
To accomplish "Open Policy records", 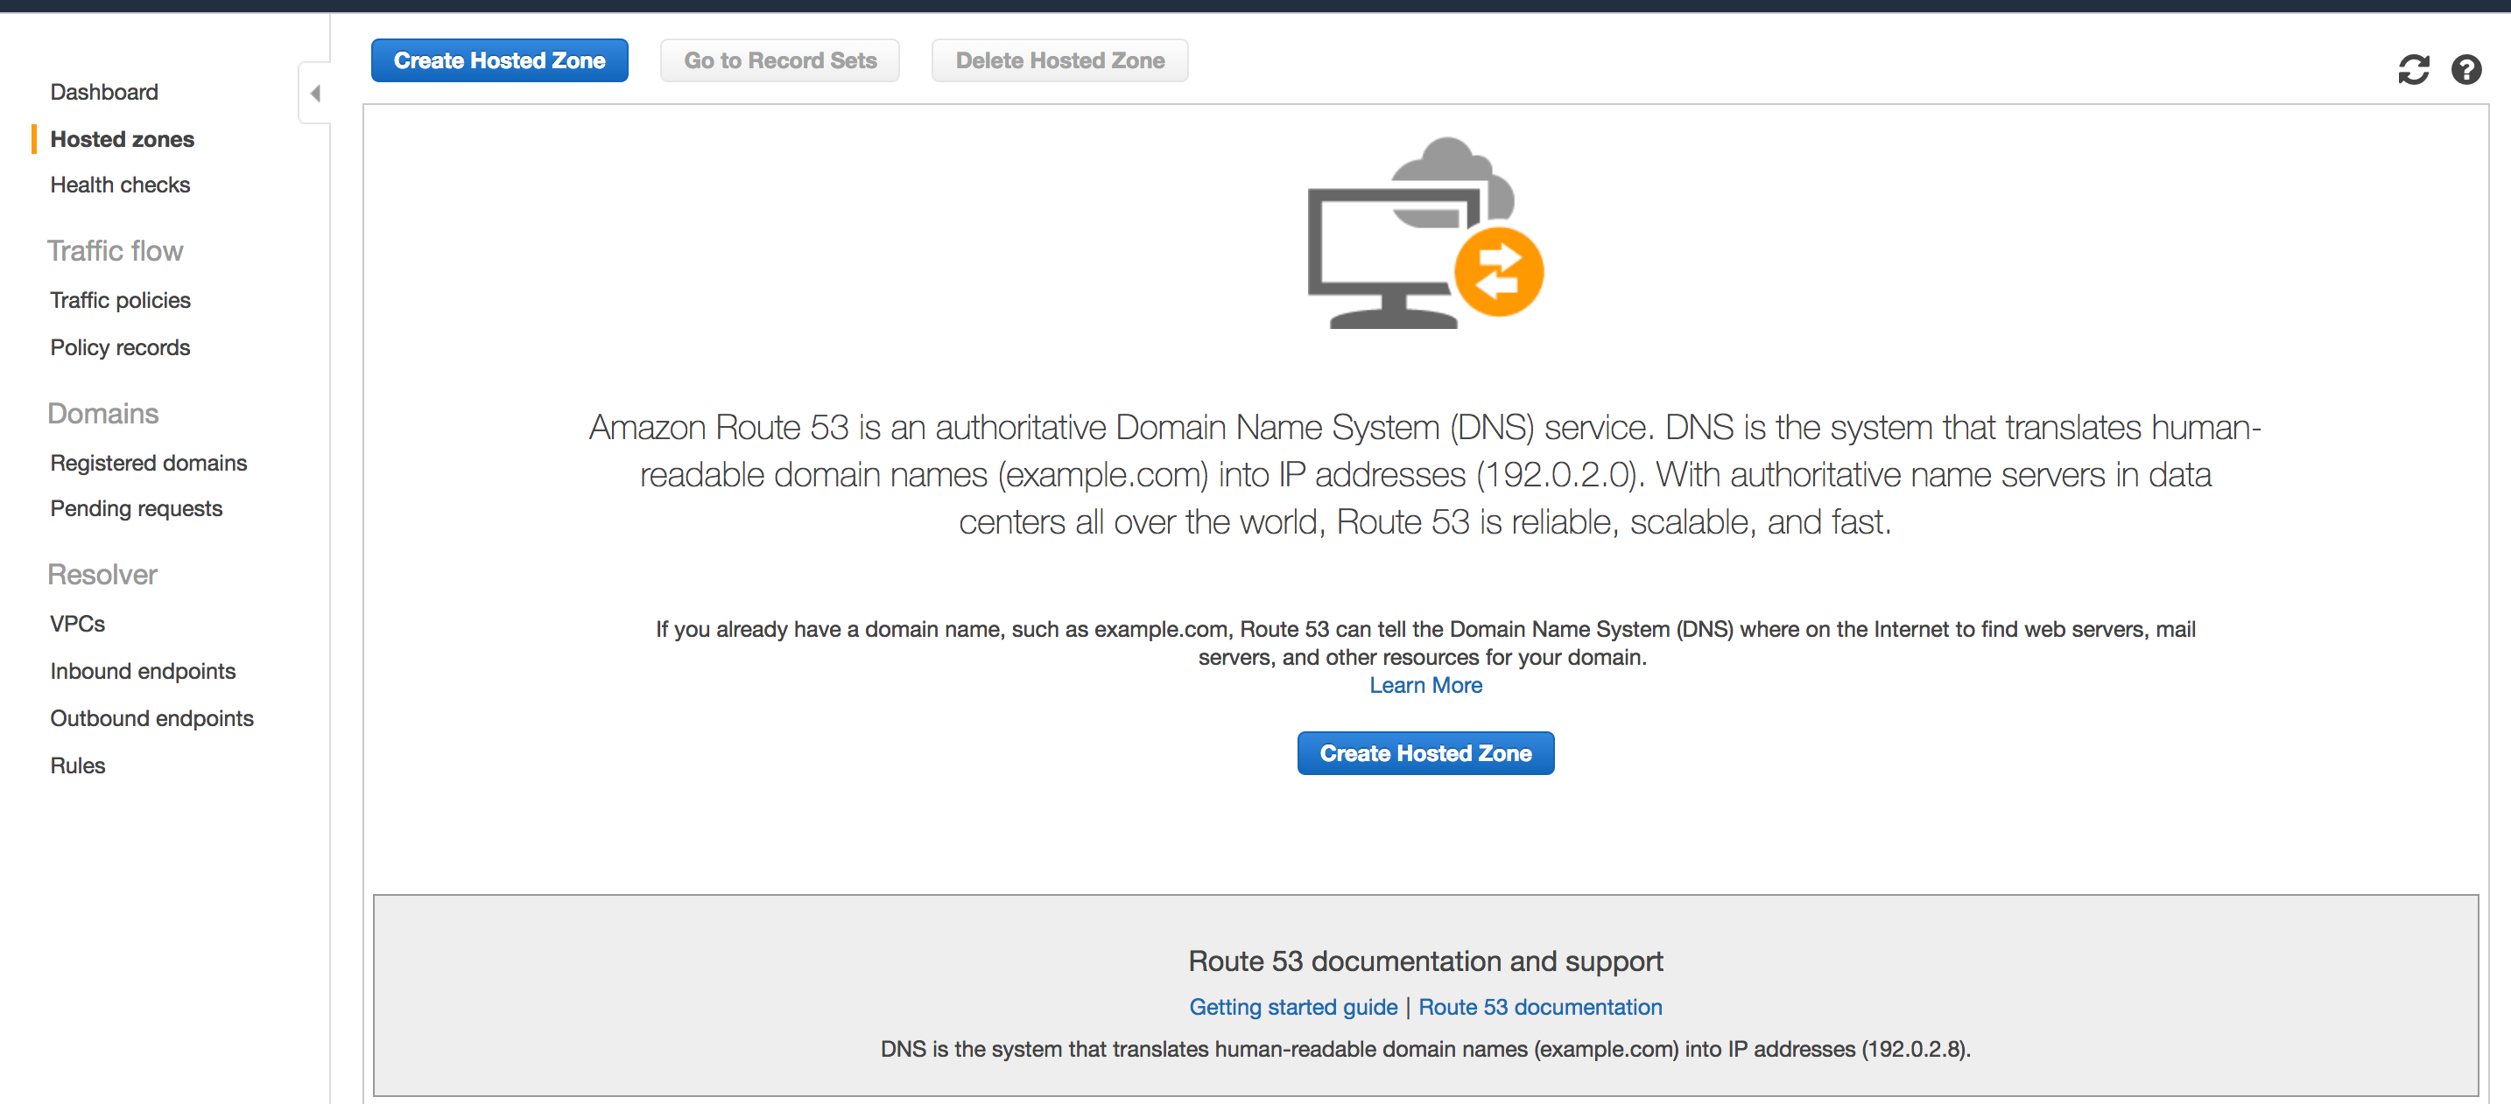I will point(120,347).
